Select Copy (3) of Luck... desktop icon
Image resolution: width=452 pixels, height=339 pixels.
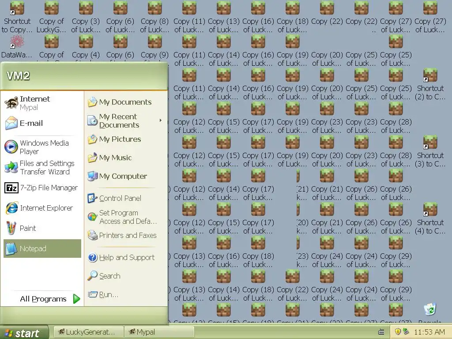click(x=86, y=17)
